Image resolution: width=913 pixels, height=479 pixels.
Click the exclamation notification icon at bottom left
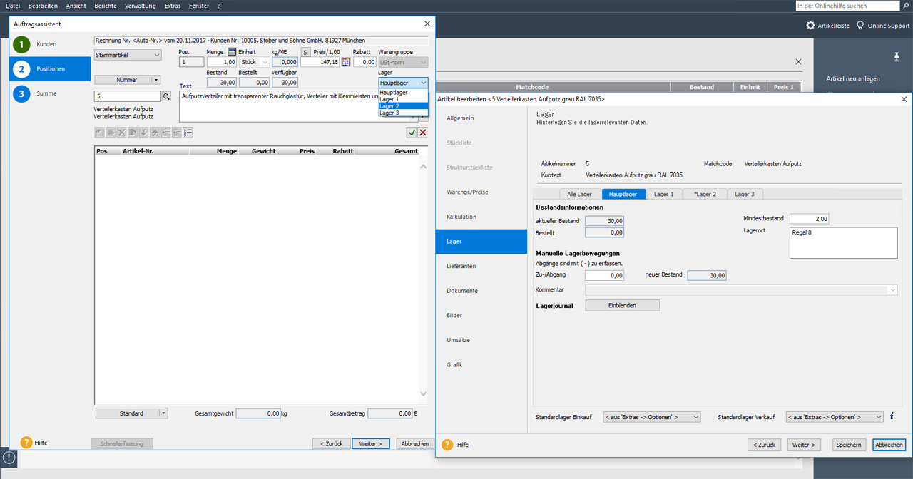9,458
